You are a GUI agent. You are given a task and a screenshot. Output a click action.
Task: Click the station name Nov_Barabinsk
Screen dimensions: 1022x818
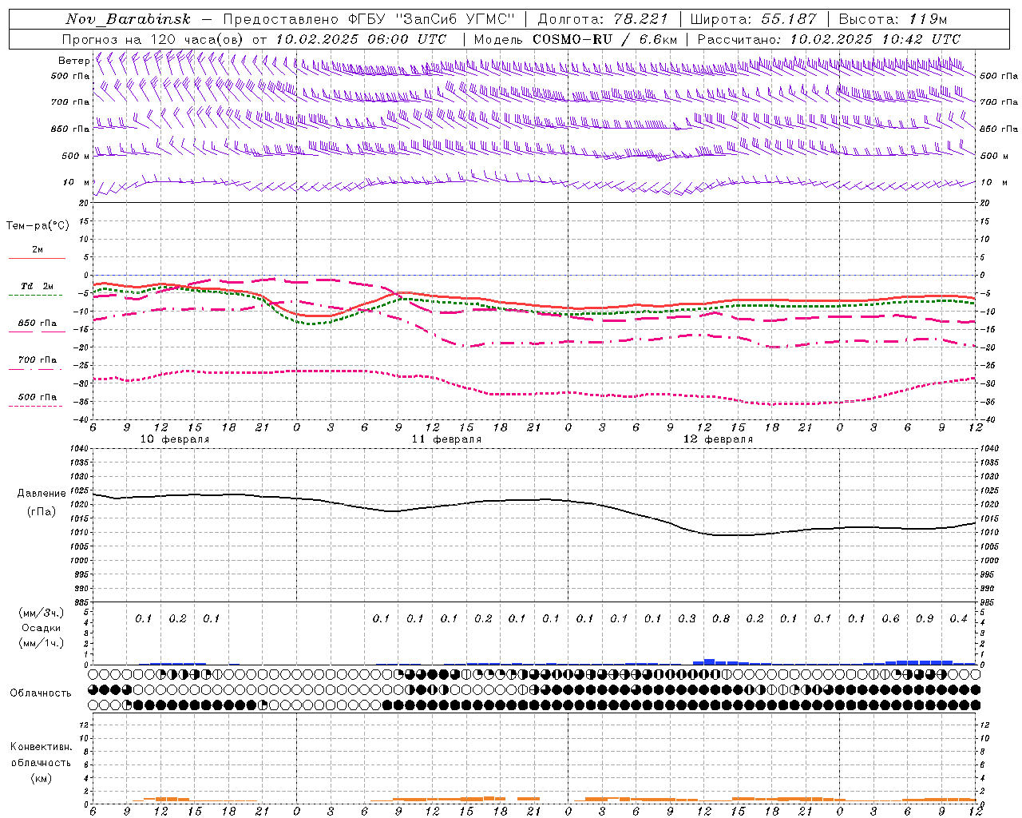(x=129, y=20)
